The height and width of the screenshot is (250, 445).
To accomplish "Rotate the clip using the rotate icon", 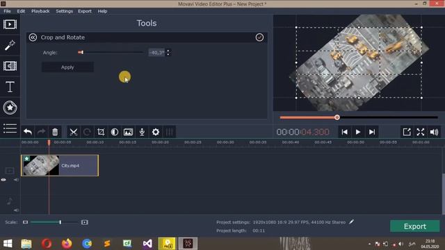I will (87, 132).
